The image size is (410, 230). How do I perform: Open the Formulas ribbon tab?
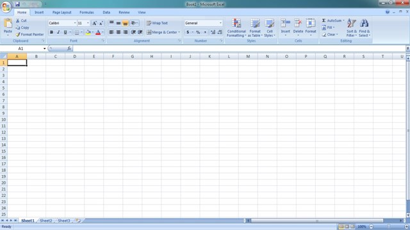[x=86, y=12]
